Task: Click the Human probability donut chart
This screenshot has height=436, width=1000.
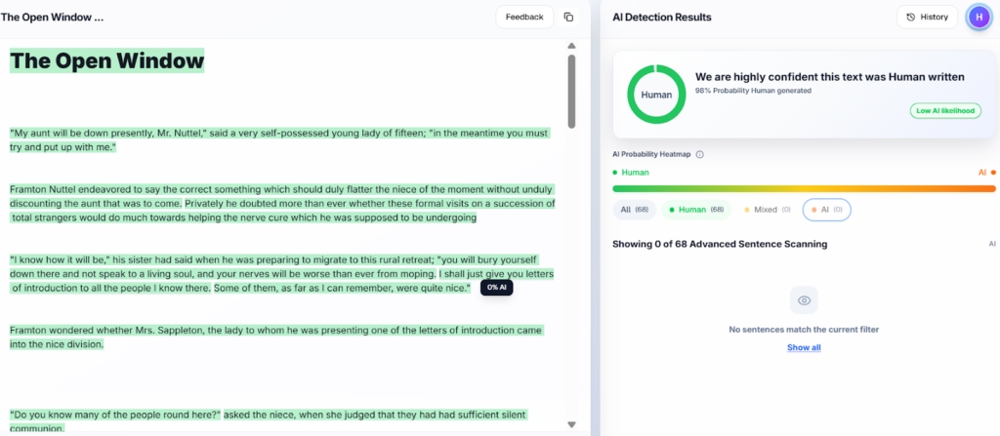Action: point(656,95)
